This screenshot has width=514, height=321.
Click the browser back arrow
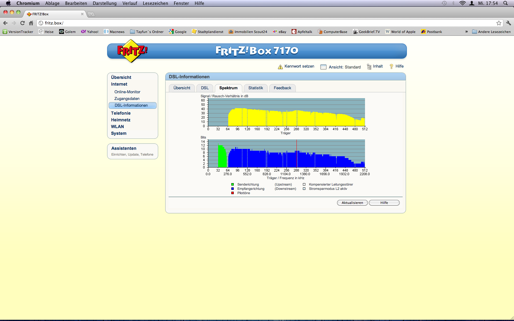click(x=5, y=23)
